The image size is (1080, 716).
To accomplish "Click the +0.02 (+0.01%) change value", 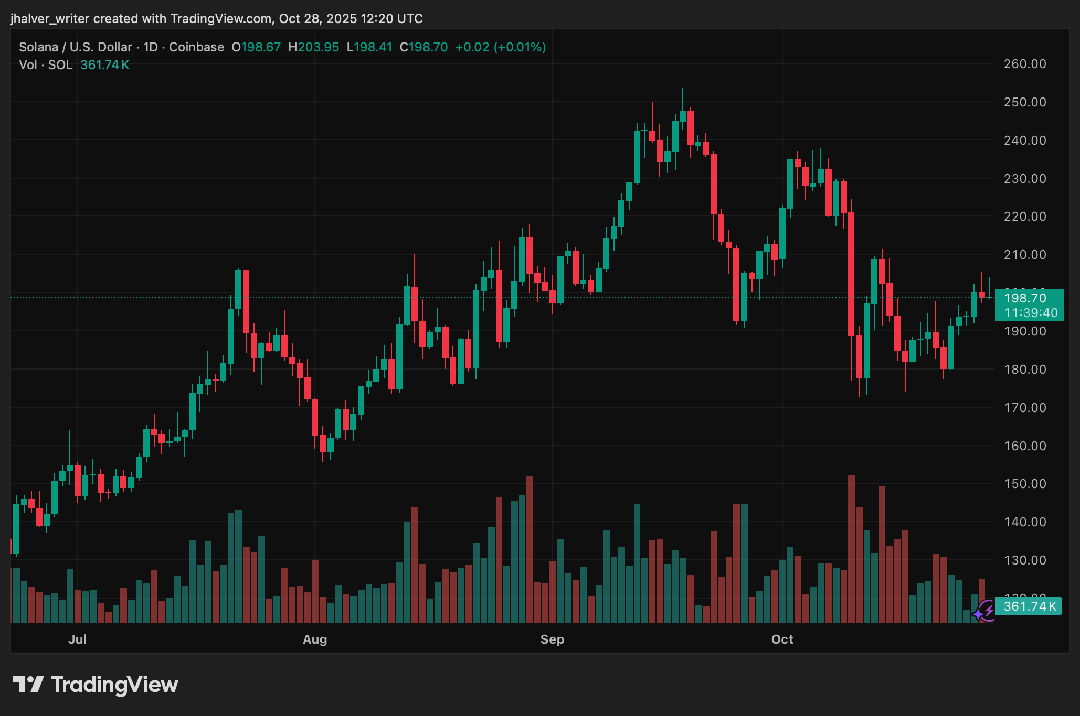I will point(500,47).
